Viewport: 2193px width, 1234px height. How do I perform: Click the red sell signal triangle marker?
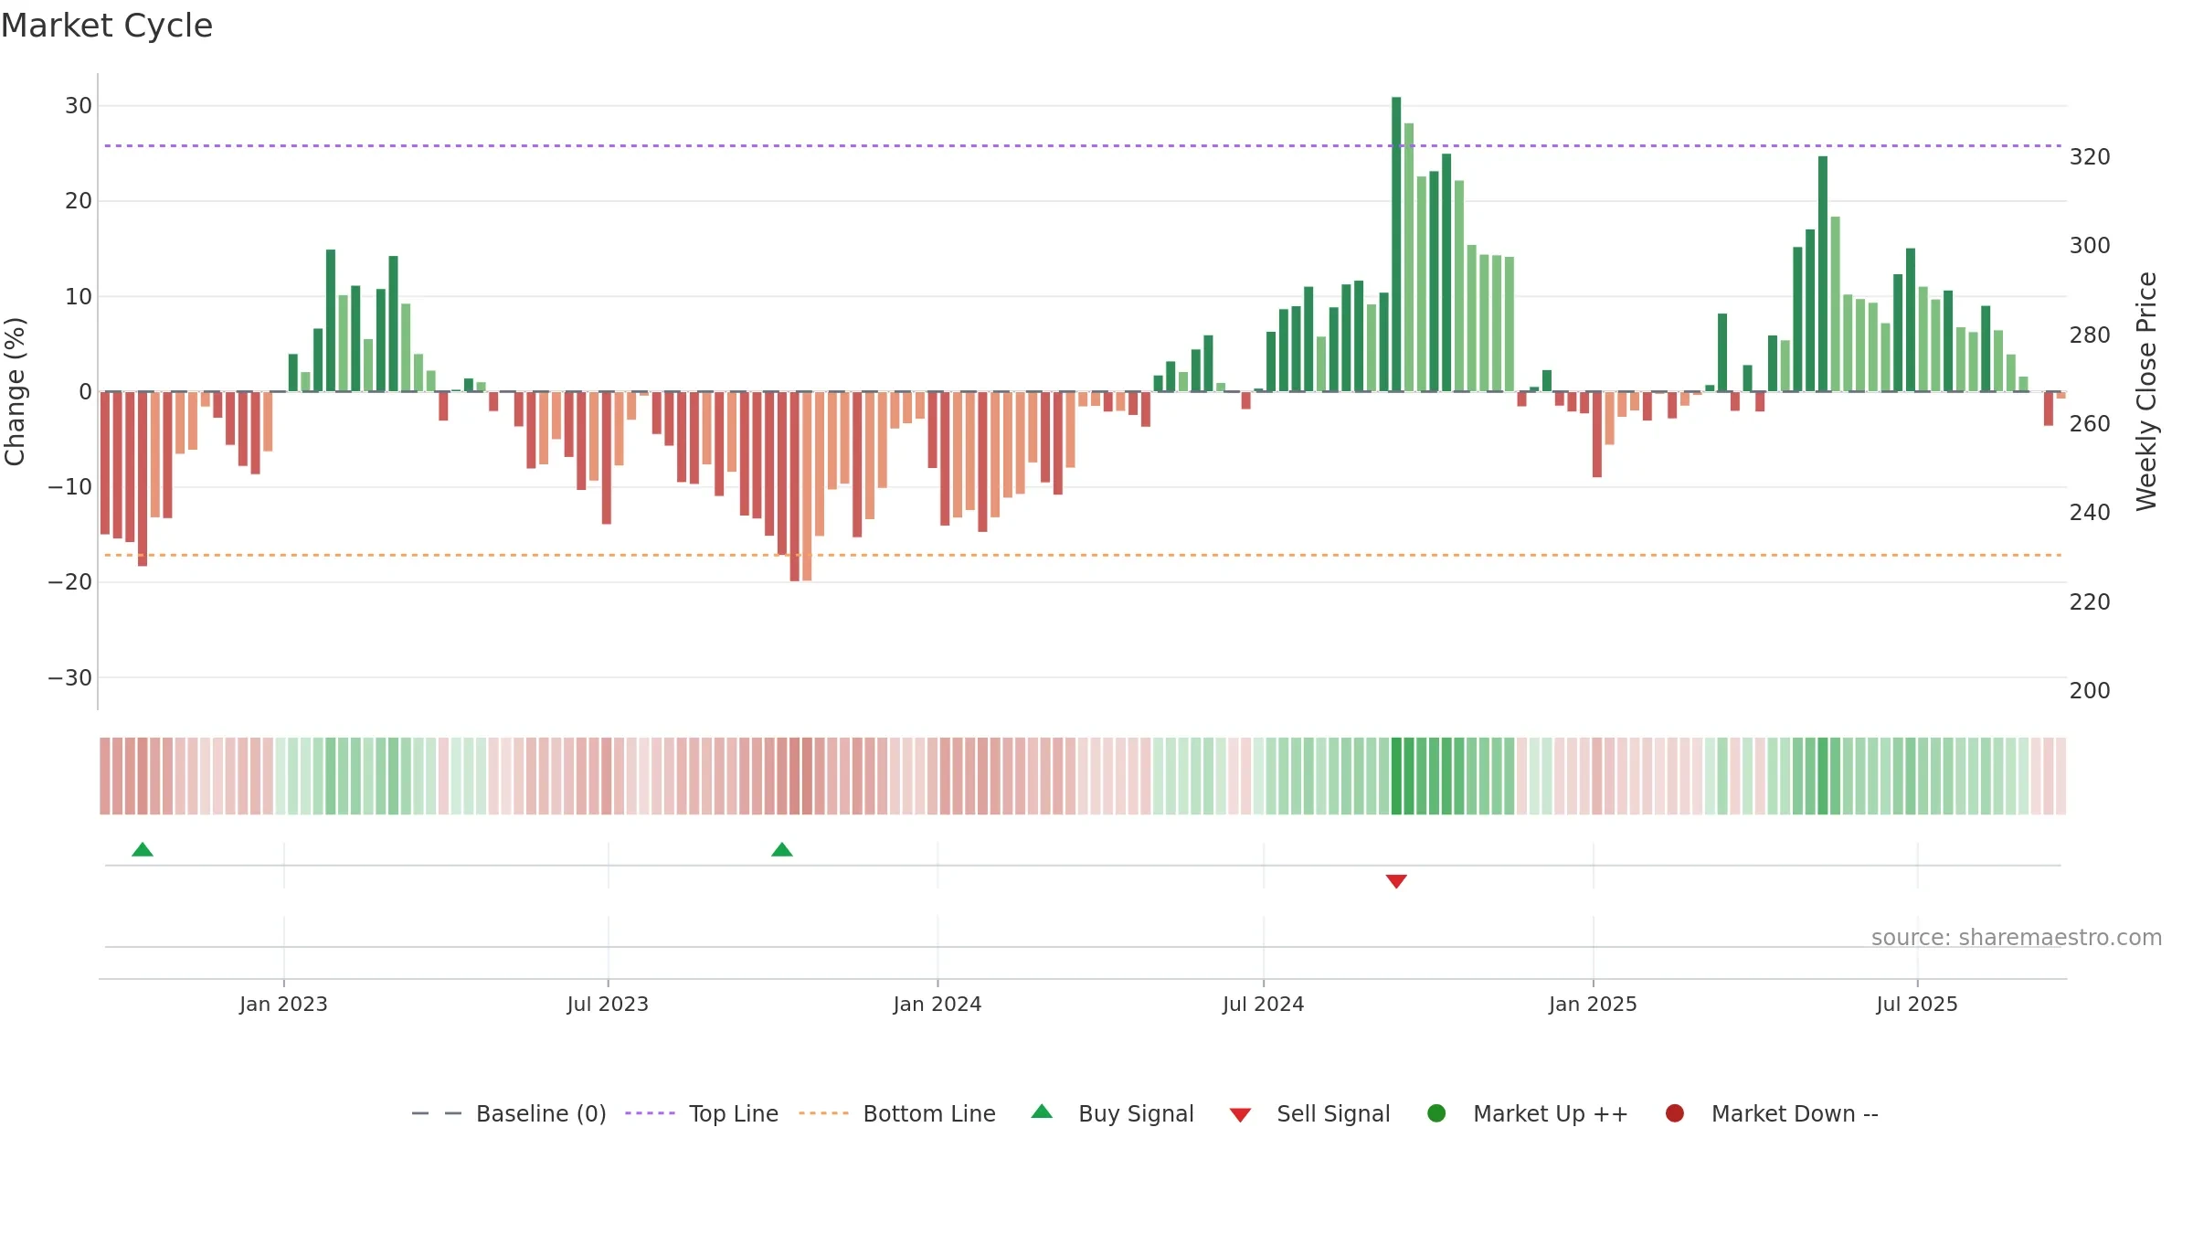click(1396, 881)
